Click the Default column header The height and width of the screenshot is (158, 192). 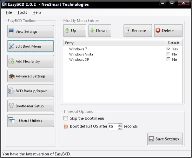click(x=174, y=43)
